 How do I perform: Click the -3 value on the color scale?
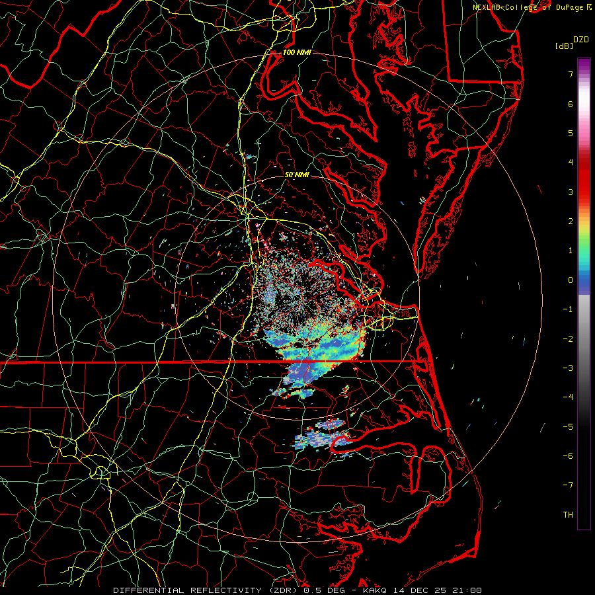coord(568,368)
